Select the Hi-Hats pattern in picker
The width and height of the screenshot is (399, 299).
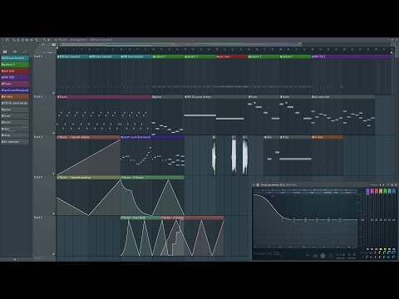(15, 96)
